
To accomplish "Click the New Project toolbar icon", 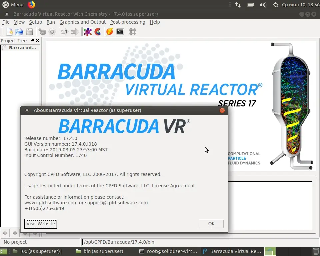I will tap(9, 32).
